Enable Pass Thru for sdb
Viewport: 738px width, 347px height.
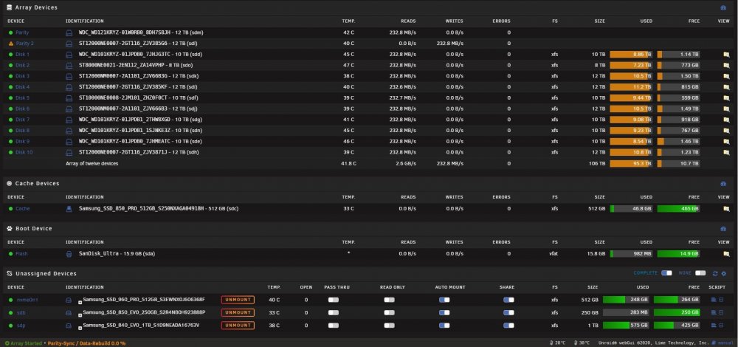pyautogui.click(x=334, y=312)
